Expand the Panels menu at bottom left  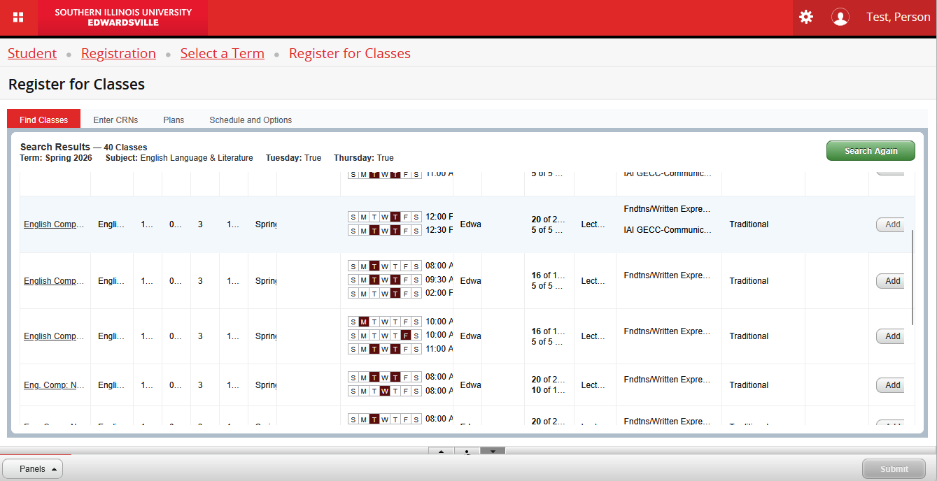(32, 469)
